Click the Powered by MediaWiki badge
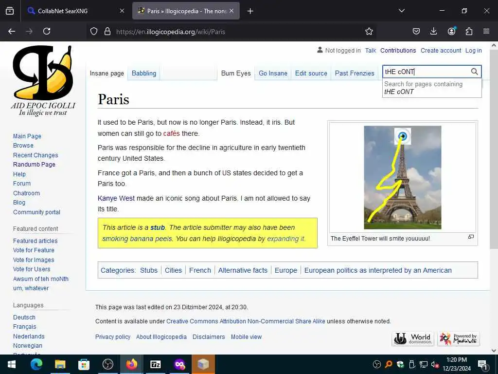This screenshot has width=498, height=374. click(x=459, y=339)
